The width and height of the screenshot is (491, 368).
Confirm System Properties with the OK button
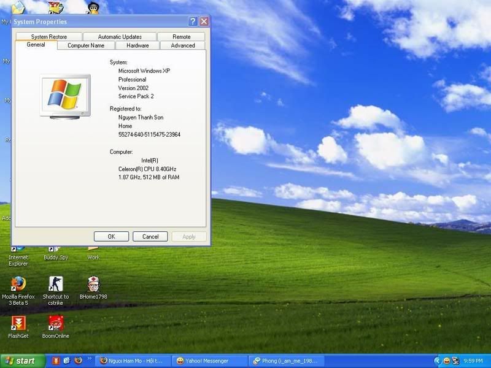coord(112,237)
